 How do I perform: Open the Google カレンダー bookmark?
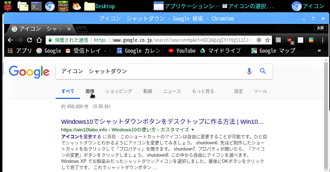[140, 51]
